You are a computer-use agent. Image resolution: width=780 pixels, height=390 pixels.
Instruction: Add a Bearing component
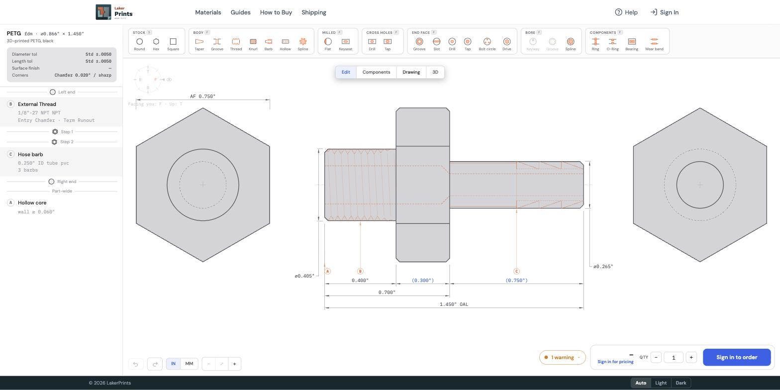(632, 44)
